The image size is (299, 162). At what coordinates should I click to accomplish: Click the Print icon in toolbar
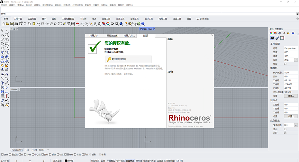point(16,24)
